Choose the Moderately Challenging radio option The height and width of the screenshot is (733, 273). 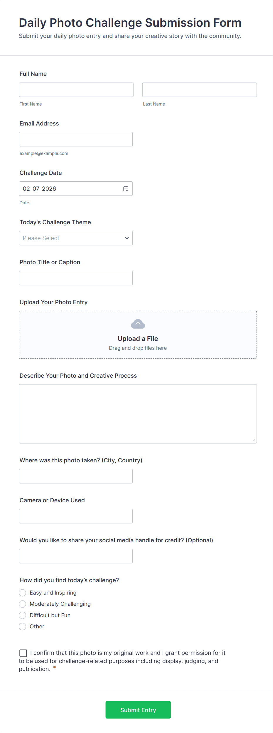(x=23, y=604)
